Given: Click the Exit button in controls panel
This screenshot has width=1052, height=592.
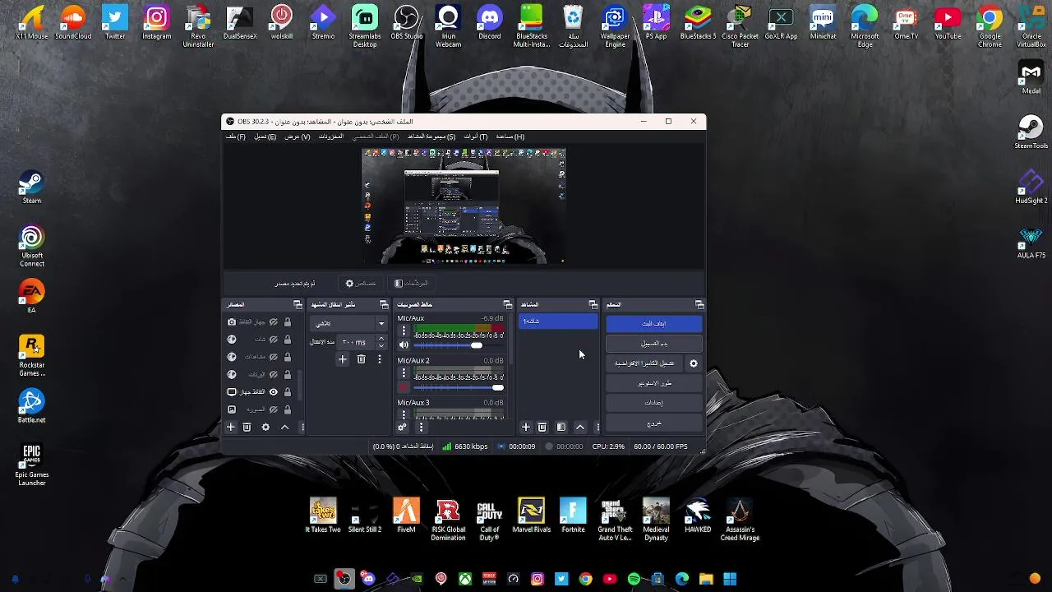Looking at the screenshot, I should (654, 423).
